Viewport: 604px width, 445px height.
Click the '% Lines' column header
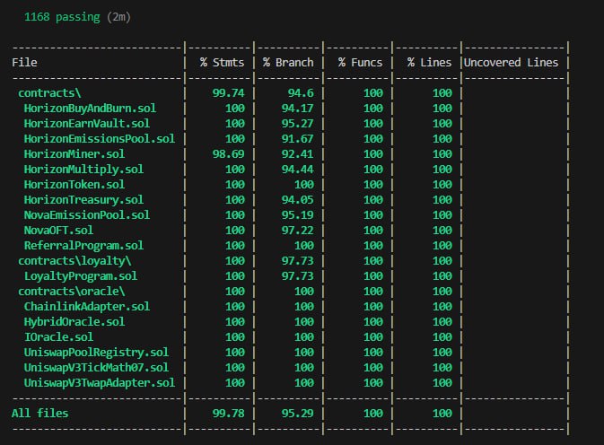430,63
